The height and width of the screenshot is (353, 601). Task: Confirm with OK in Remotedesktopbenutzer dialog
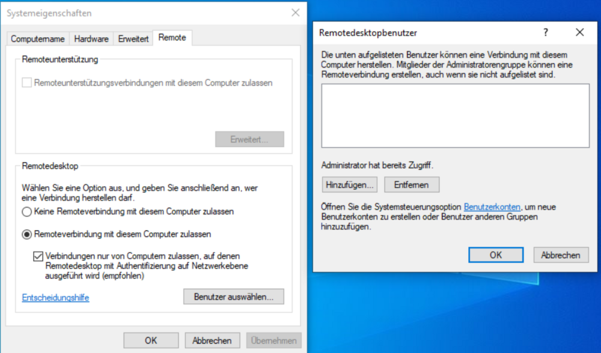495,255
